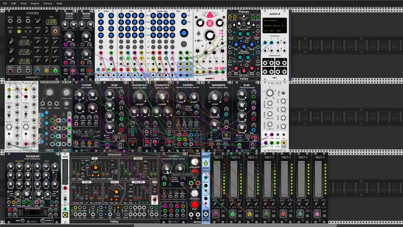The height and width of the screenshot is (227, 403).
Task: Click the CLK 1 output jack on Clocked
Action: click(x=37, y=71)
